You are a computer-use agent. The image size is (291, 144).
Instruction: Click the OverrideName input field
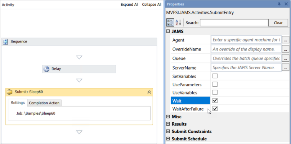246,49
